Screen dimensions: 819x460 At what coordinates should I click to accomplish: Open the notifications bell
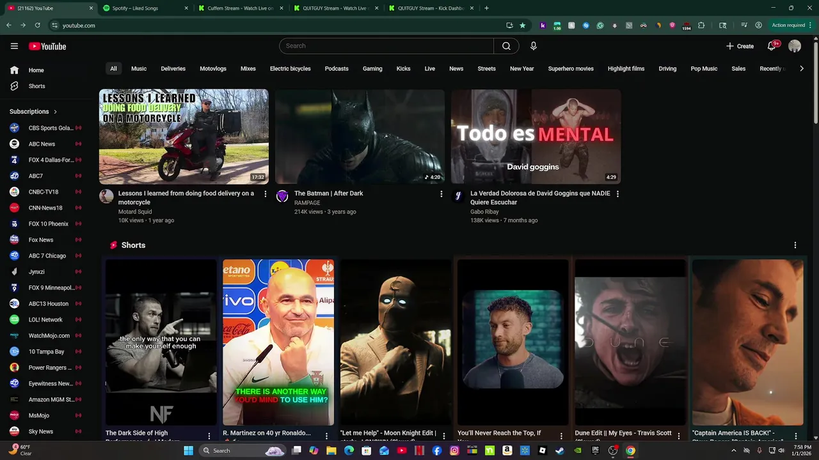772,46
